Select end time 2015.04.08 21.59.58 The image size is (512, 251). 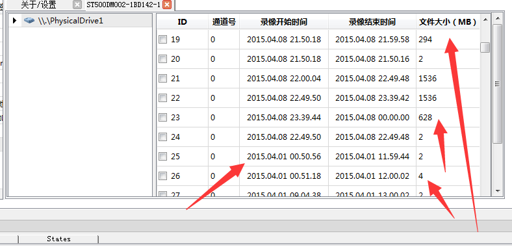[x=372, y=40]
